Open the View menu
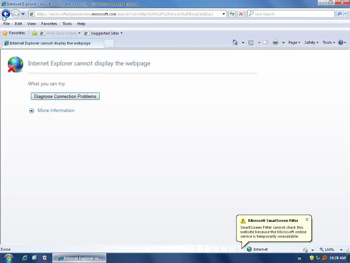Image resolution: width=350 pixels, height=263 pixels. click(31, 24)
